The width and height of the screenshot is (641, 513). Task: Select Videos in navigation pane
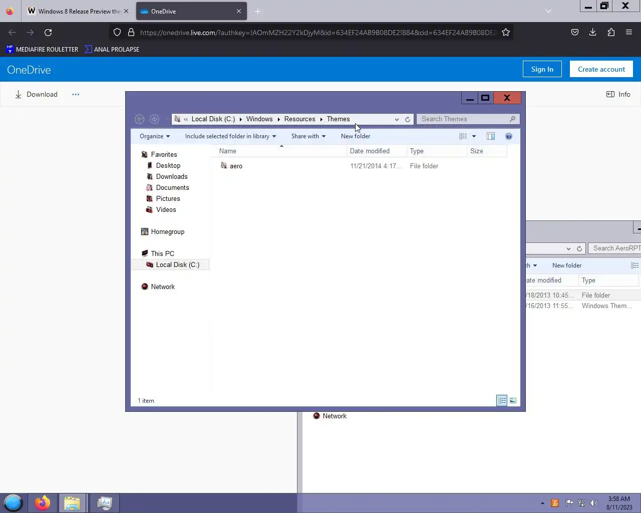tap(166, 209)
